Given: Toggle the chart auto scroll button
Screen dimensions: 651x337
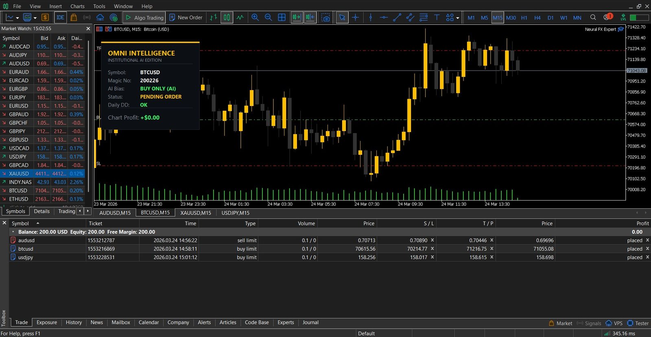Looking at the screenshot, I should [297, 17].
